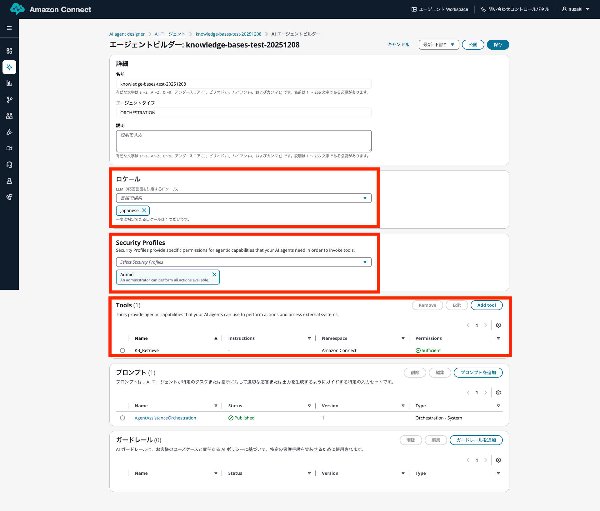600x511 pixels.
Task: Select the AI agent designer sparkle icon
Action: 9,67
